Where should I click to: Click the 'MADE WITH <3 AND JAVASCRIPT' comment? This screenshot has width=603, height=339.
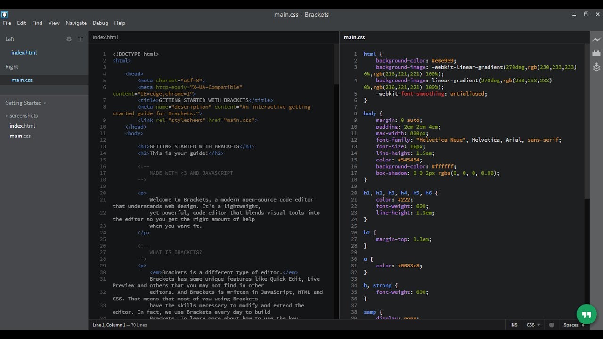tap(191, 173)
